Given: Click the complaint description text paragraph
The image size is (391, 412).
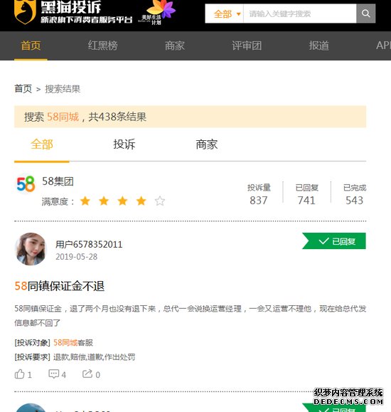Looking at the screenshot, I should tap(191, 315).
